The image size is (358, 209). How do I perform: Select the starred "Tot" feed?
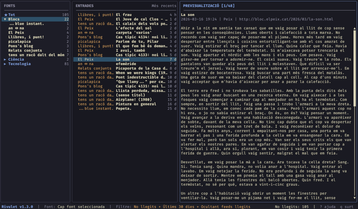12,15
